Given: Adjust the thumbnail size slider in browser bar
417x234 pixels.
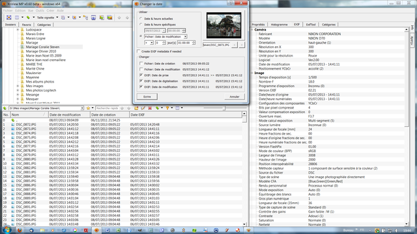Looking at the screenshot, I should (224, 109).
